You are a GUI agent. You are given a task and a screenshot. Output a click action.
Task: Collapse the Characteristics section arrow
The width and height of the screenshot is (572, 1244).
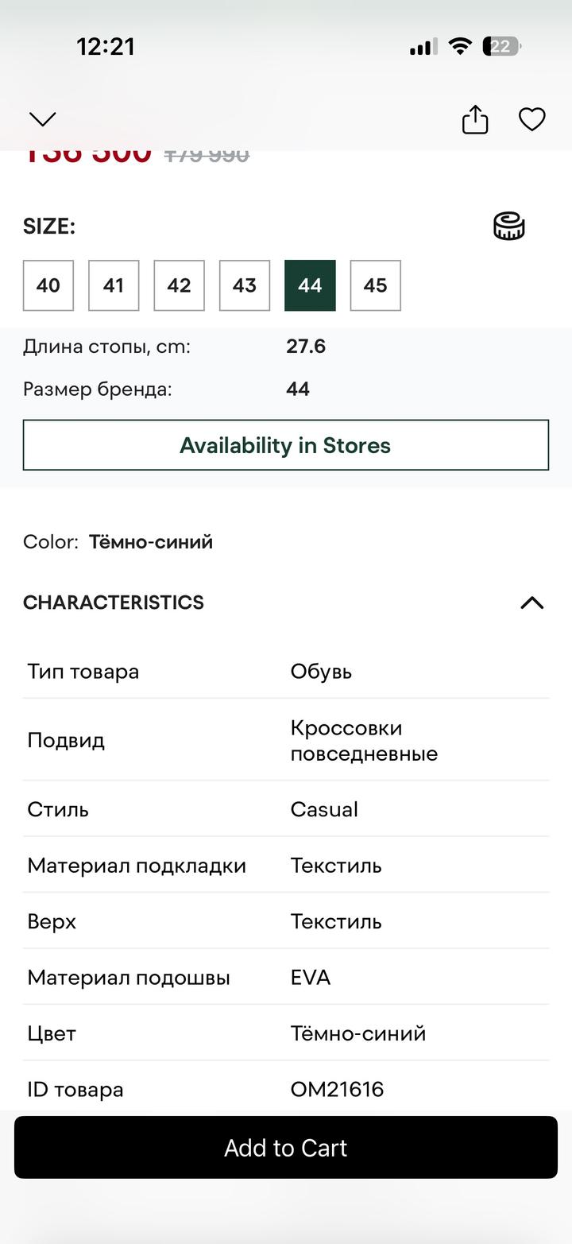click(x=531, y=603)
